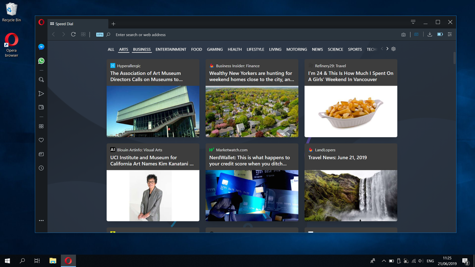
Task: Open Bookmarks heart icon in sidebar
Action: point(41,140)
